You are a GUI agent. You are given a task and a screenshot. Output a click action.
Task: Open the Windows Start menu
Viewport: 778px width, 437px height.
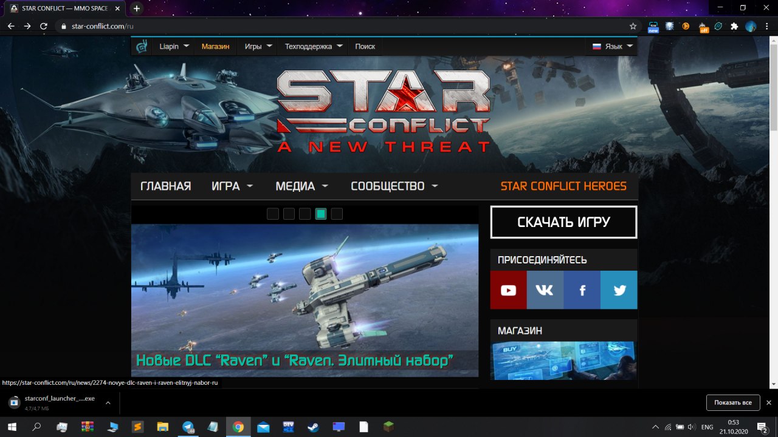[x=12, y=427]
